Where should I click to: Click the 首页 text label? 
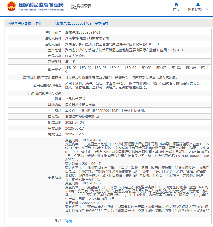click(x=176, y=10)
